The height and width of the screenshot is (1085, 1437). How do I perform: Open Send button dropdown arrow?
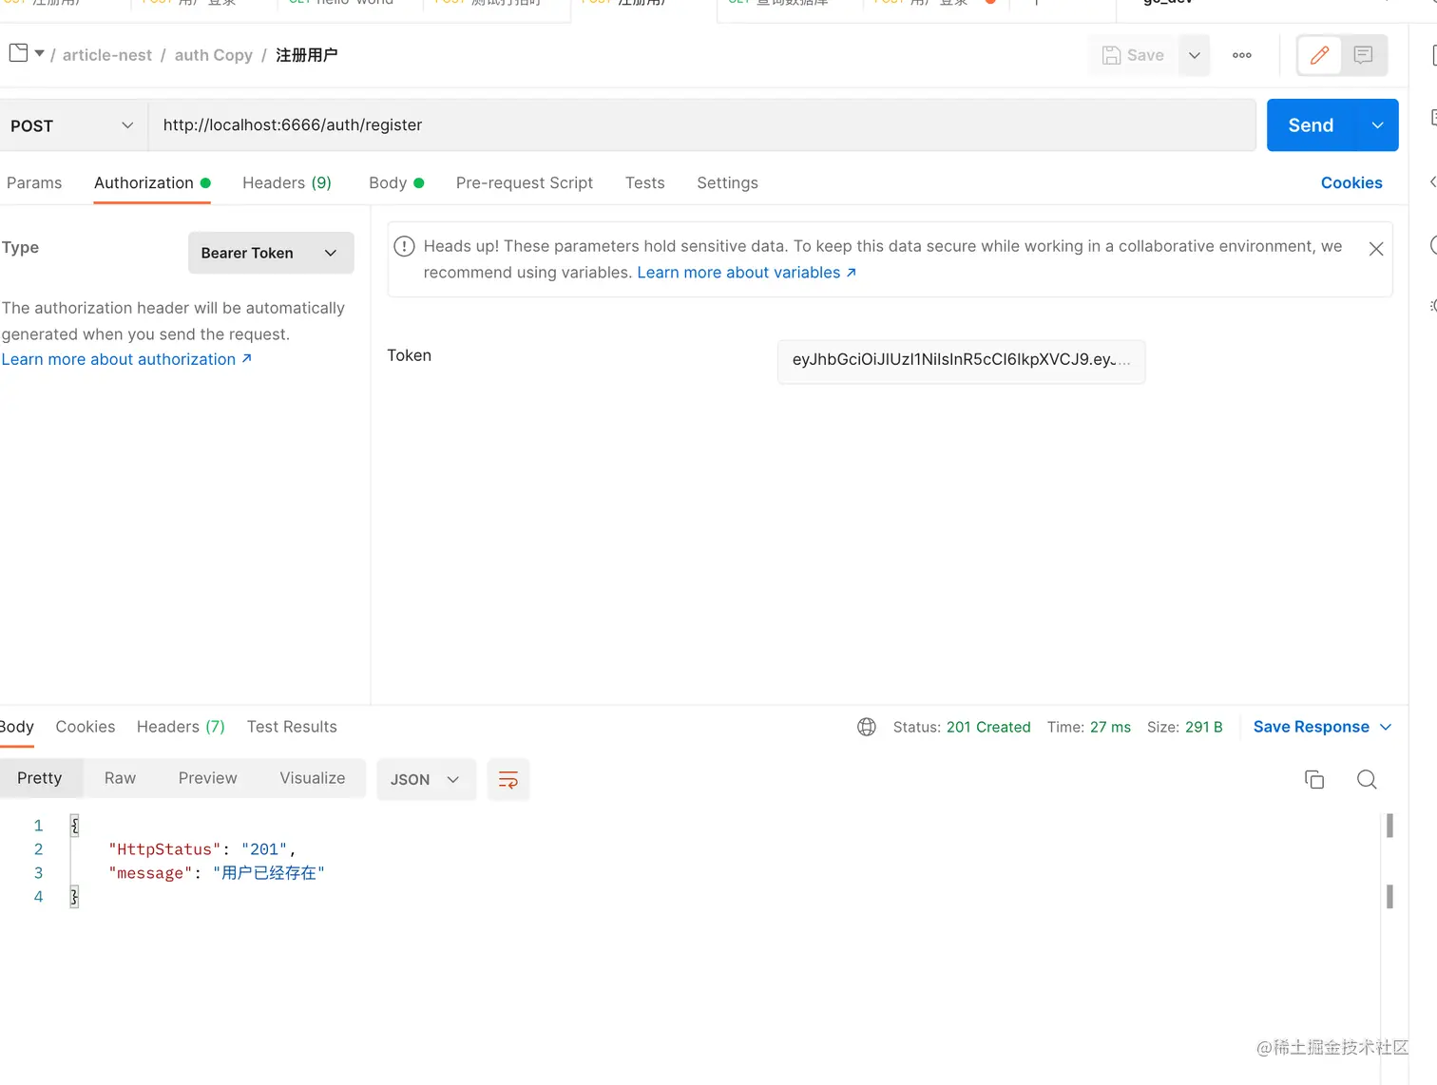click(1377, 125)
